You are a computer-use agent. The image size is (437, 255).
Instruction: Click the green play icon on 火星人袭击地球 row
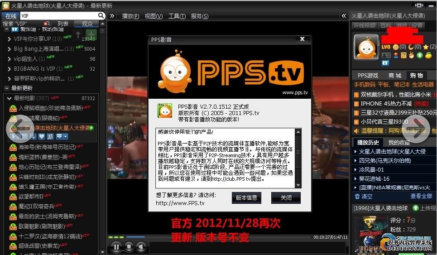(91, 128)
